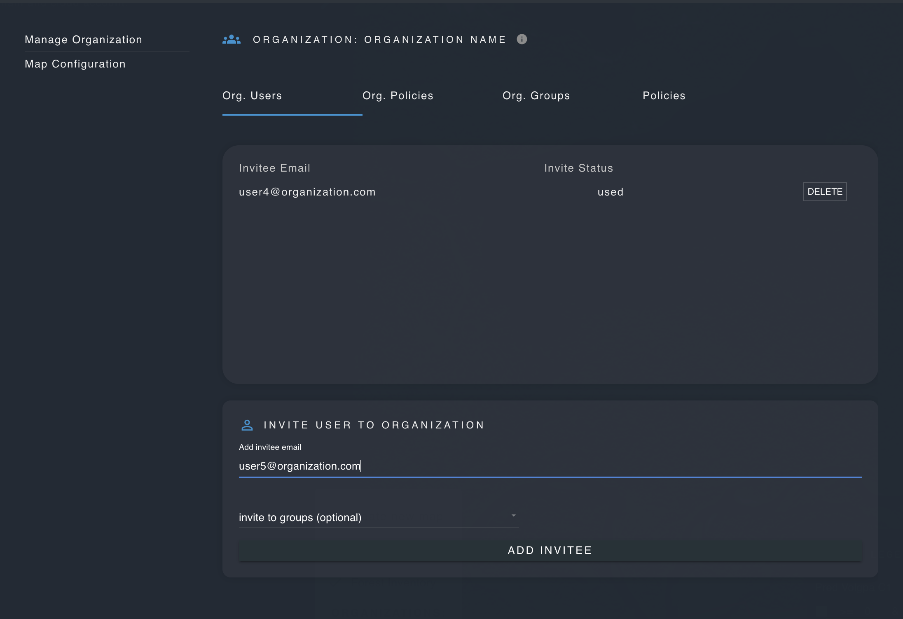Switch to the Org. Users tab
The image size is (903, 619).
tap(292, 96)
